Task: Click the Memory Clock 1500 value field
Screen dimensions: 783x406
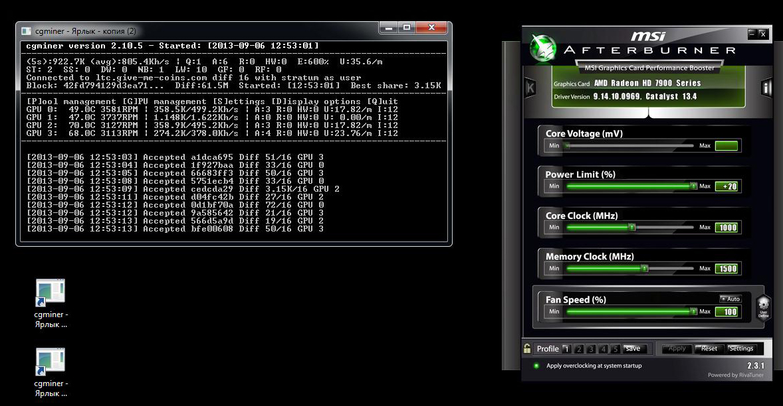Action: pyautogui.click(x=727, y=269)
